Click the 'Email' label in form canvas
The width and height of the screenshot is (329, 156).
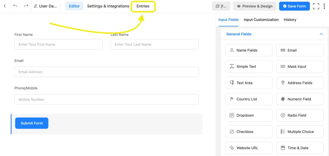click(19, 61)
